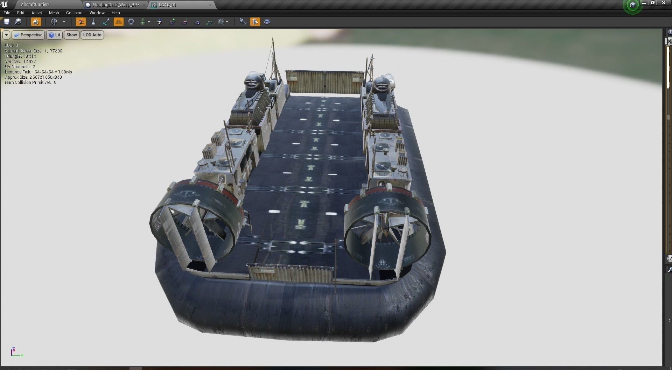Click the Unreal Engine logo icon
The height and width of the screenshot is (370, 672).
5,4
